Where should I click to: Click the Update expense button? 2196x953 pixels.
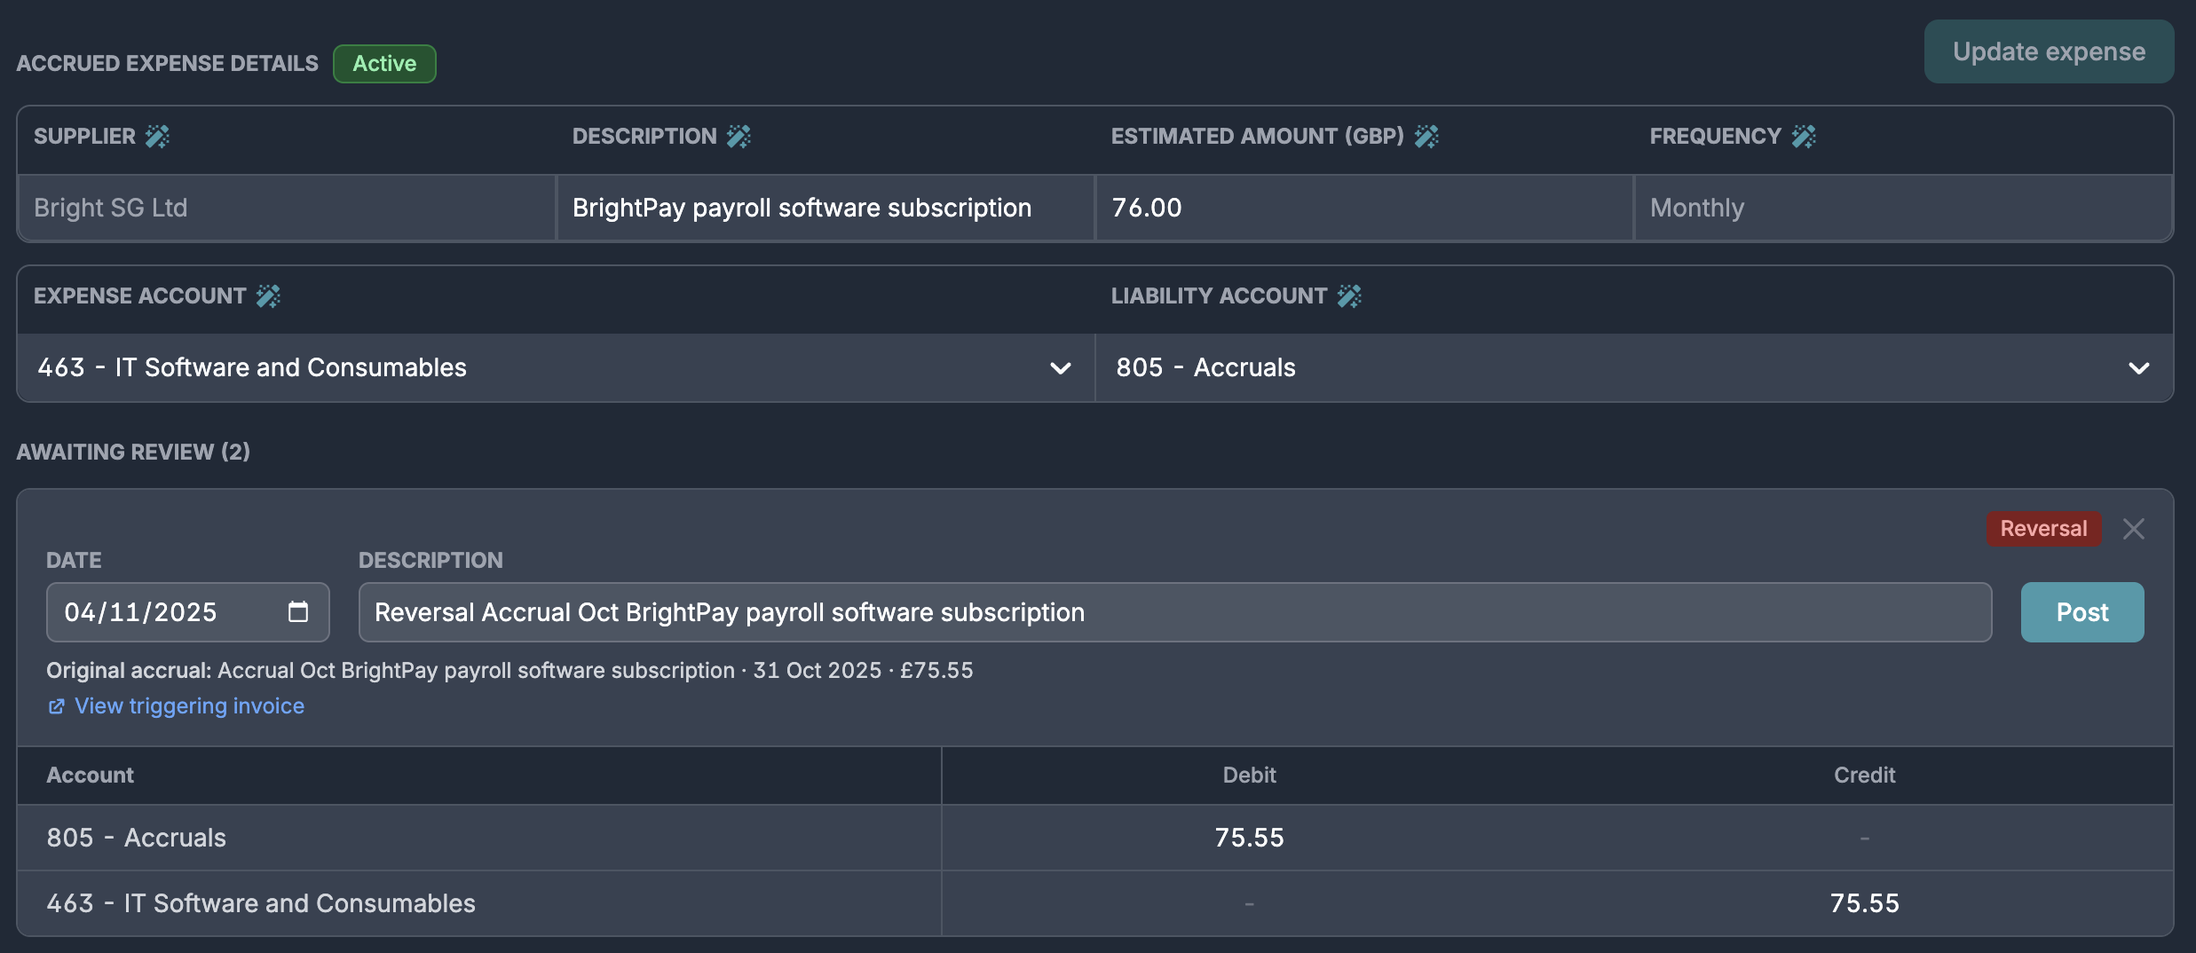tap(2049, 51)
